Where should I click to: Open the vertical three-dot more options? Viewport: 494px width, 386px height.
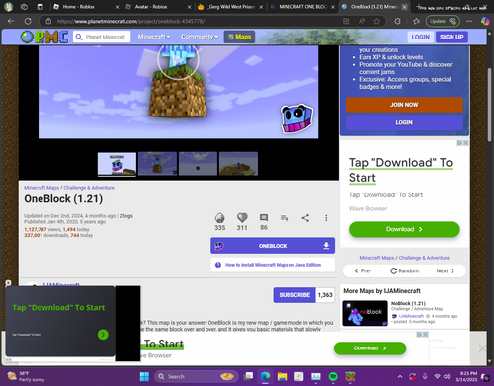[x=326, y=218]
